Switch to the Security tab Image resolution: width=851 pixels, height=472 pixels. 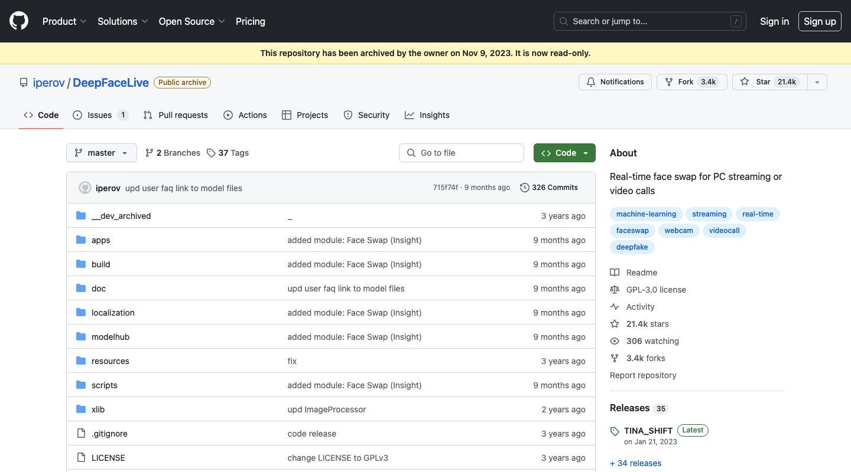[366, 115]
